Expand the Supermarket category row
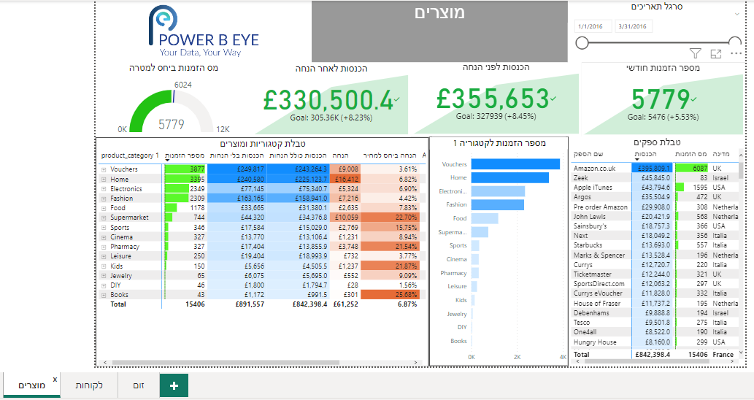 [x=104, y=218]
